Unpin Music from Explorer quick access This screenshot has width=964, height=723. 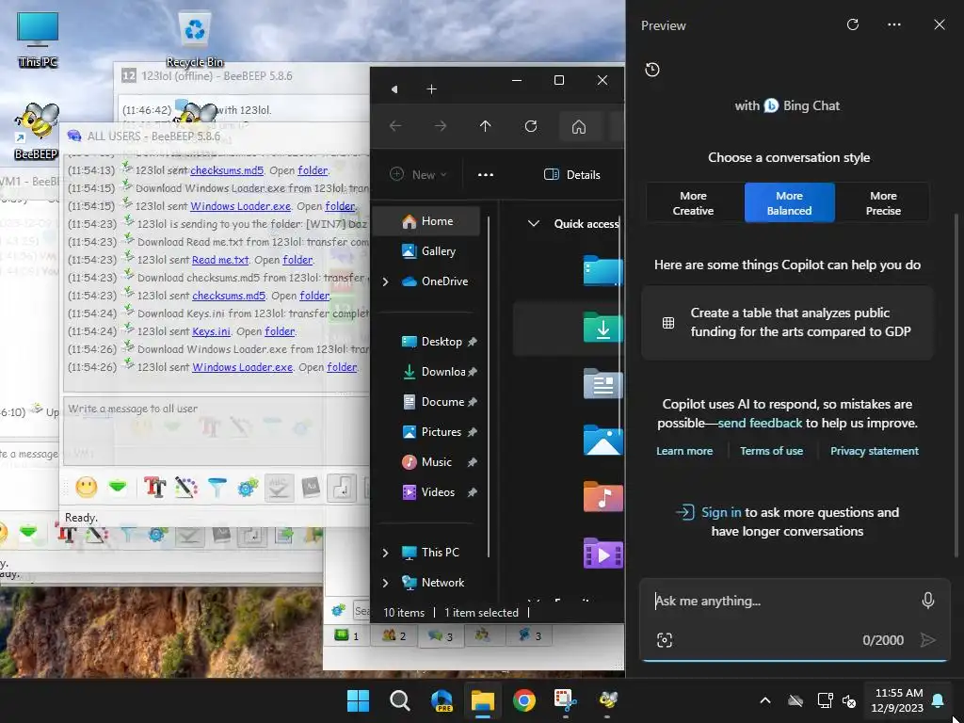pos(473,462)
